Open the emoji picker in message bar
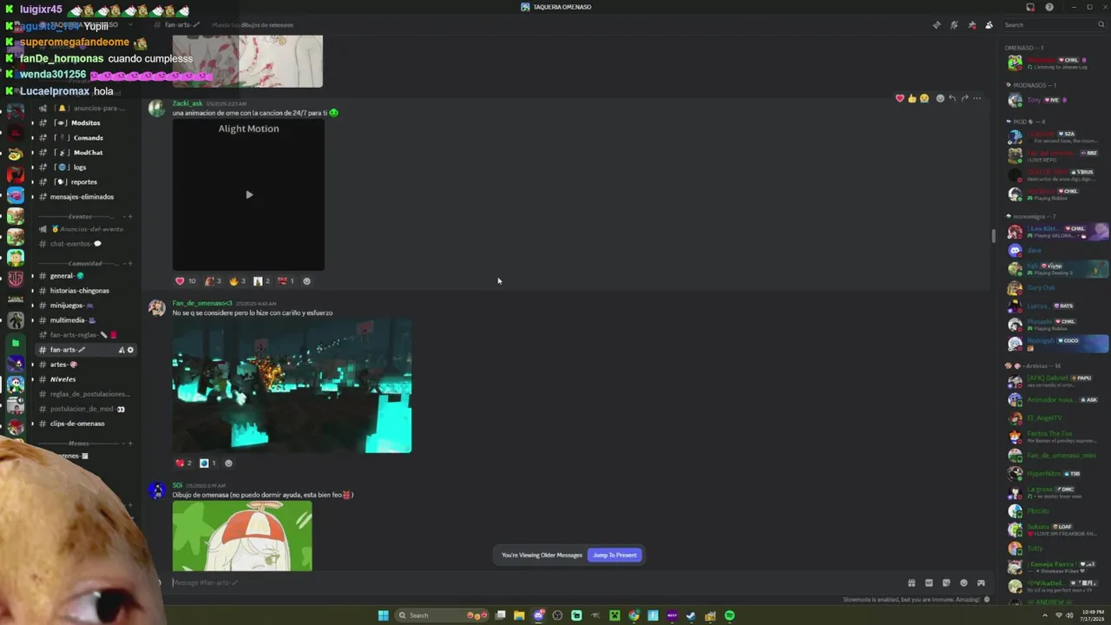The width and height of the screenshot is (1111, 625). [x=963, y=582]
